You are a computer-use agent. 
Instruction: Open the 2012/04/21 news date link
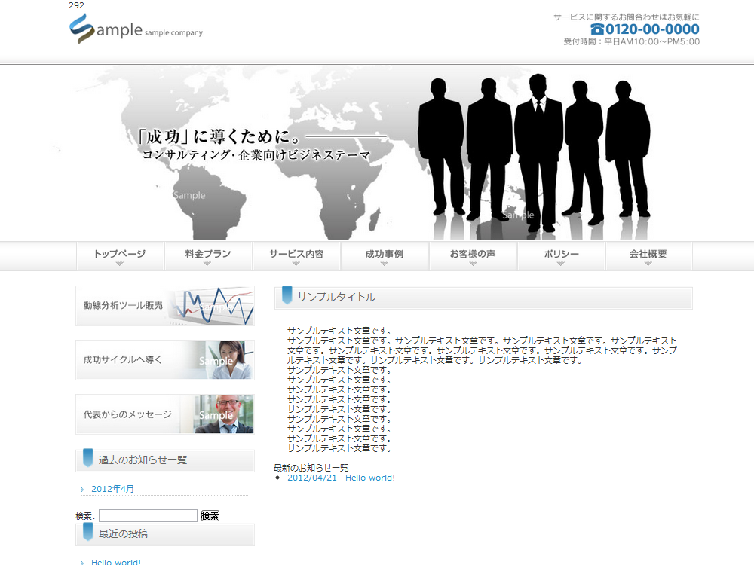(x=312, y=478)
